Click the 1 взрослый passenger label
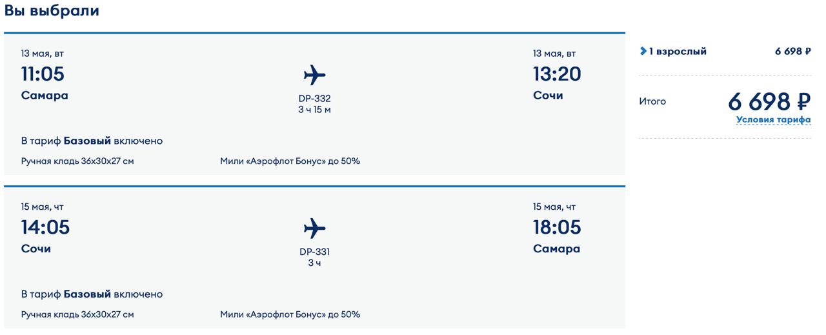826x335 pixels. click(678, 52)
